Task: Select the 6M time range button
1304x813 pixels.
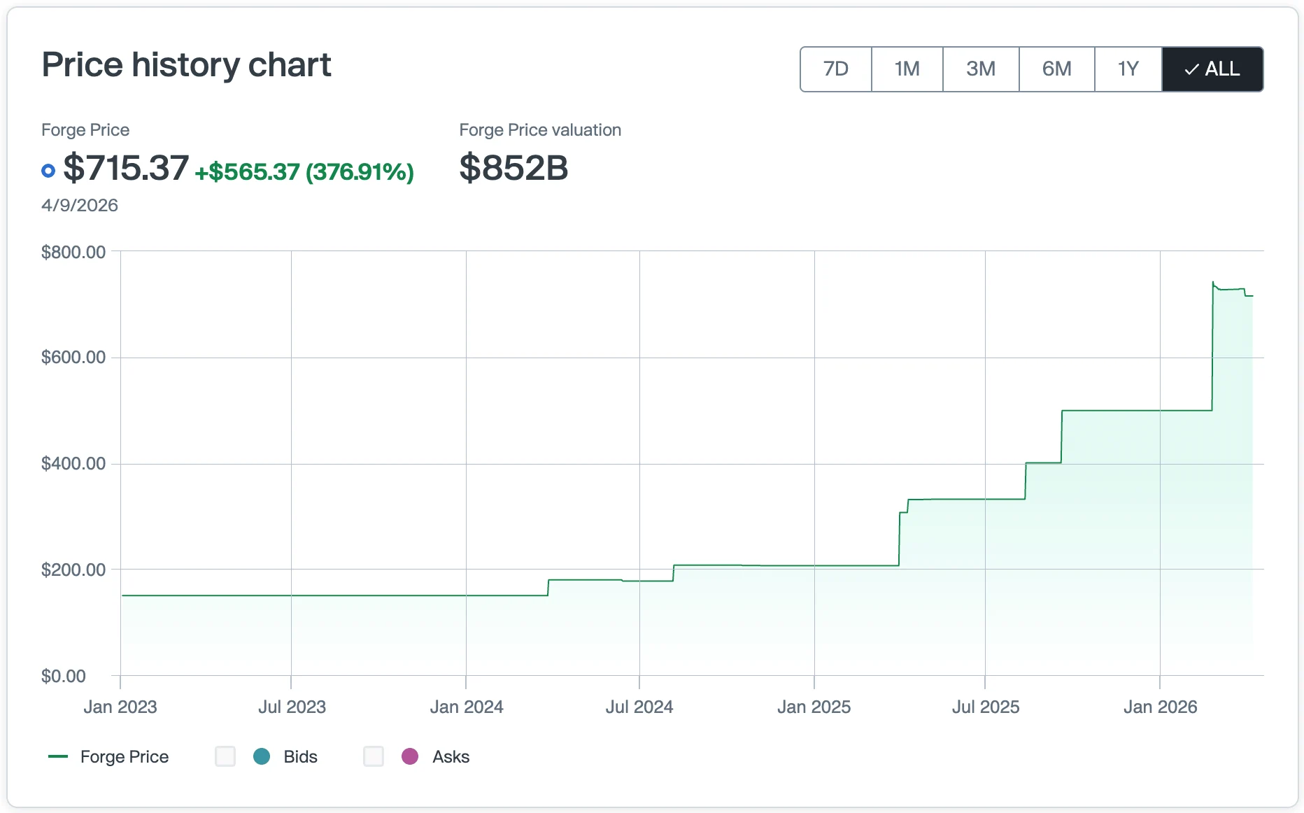Action: pyautogui.click(x=1056, y=69)
